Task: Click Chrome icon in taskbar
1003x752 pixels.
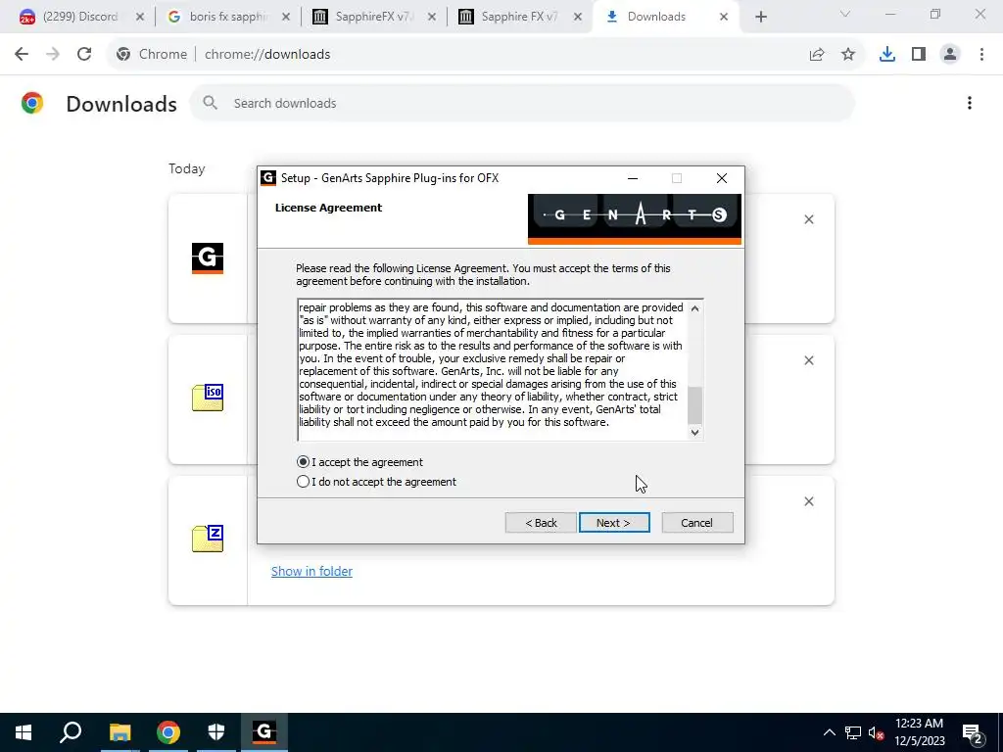Action: pos(168,732)
